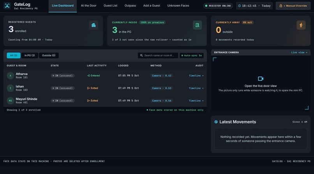Click Camera · 0.53 method badge
Screen dimensions: 314x174
click(162, 88)
